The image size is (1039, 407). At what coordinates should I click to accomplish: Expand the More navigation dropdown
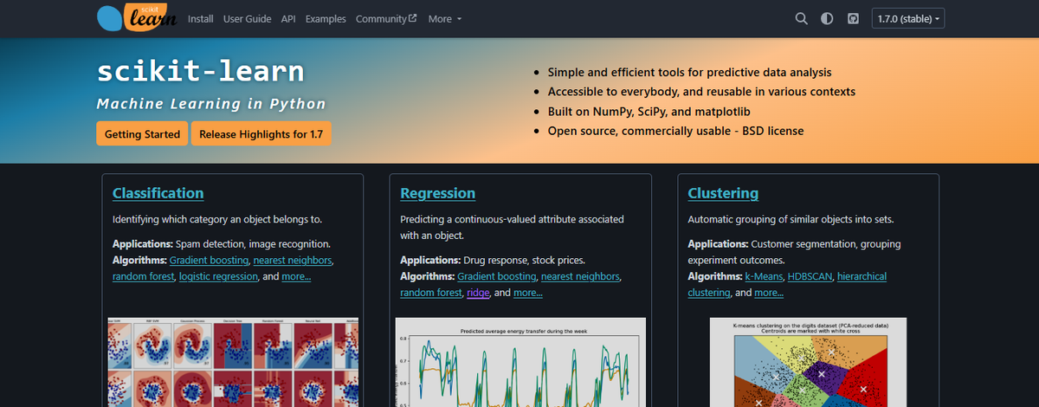tap(444, 18)
